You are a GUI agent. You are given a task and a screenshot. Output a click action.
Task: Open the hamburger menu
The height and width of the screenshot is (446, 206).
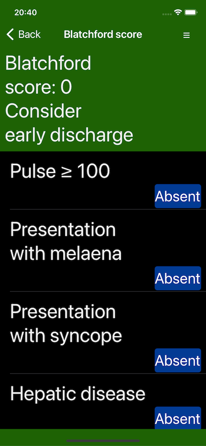point(187,35)
